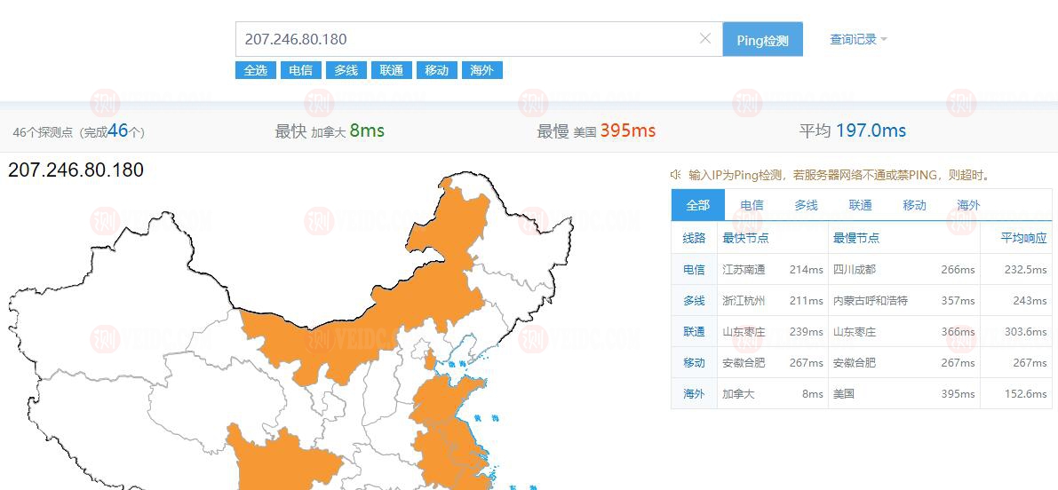Image resolution: width=1058 pixels, height=490 pixels.
Task: Click the 移动 row label in table
Action: click(694, 362)
